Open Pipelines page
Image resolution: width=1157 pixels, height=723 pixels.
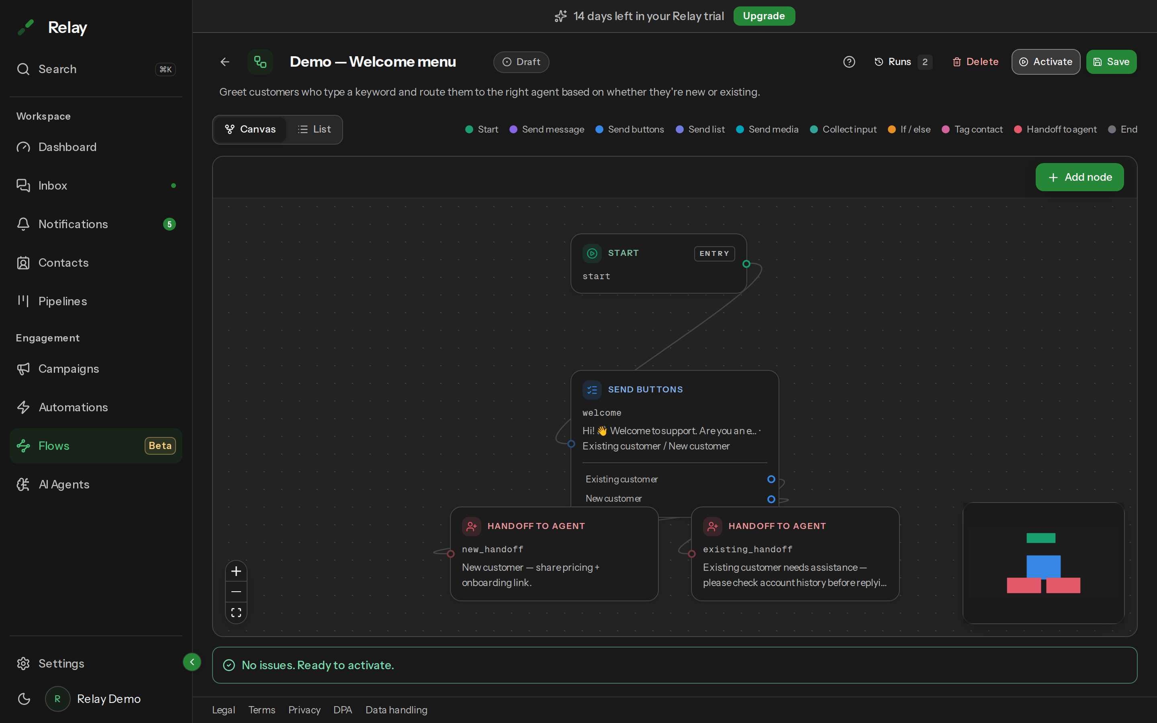coord(96,301)
